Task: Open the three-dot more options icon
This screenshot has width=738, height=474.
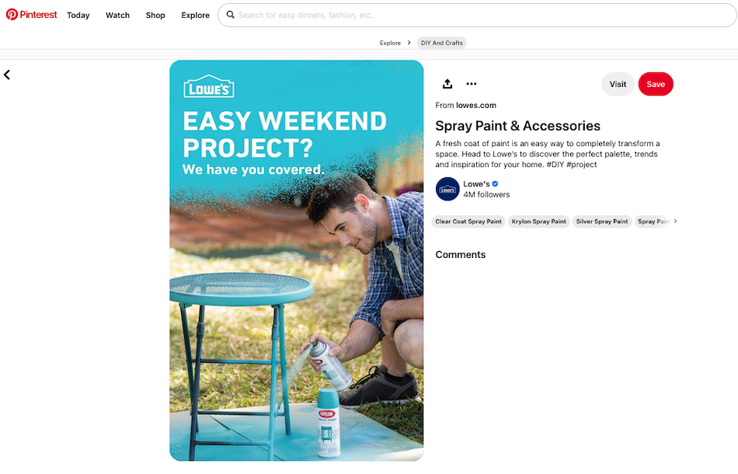Action: pos(471,83)
